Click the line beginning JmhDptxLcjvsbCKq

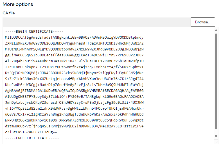coord(74,103)
